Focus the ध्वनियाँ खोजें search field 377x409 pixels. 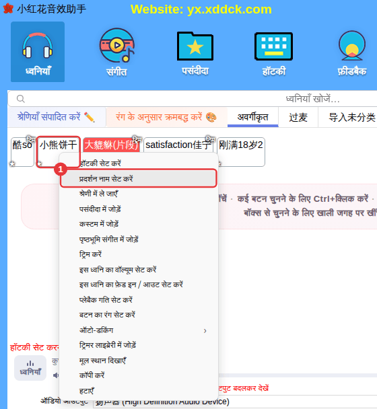193,99
